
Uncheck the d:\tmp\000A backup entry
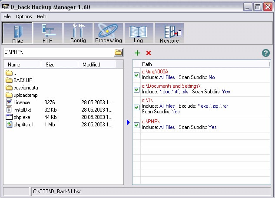point(136,76)
